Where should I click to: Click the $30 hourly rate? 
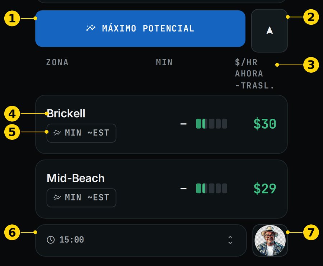[265, 124]
